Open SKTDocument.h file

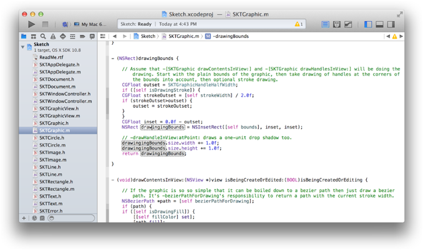tap(57, 79)
